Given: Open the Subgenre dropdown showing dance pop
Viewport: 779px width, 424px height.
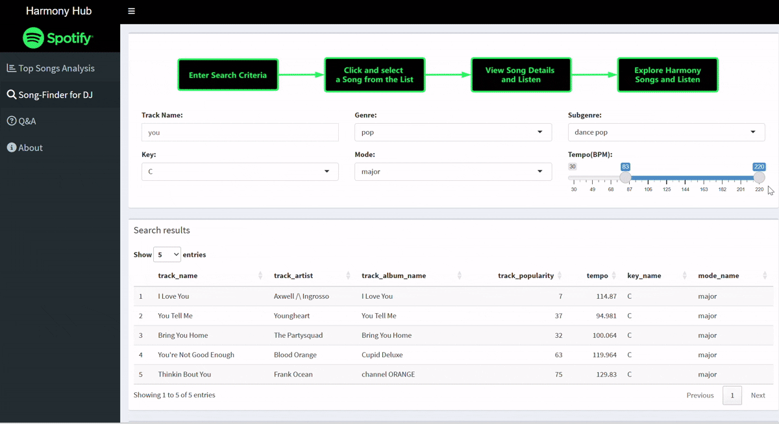Looking at the screenshot, I should [666, 132].
